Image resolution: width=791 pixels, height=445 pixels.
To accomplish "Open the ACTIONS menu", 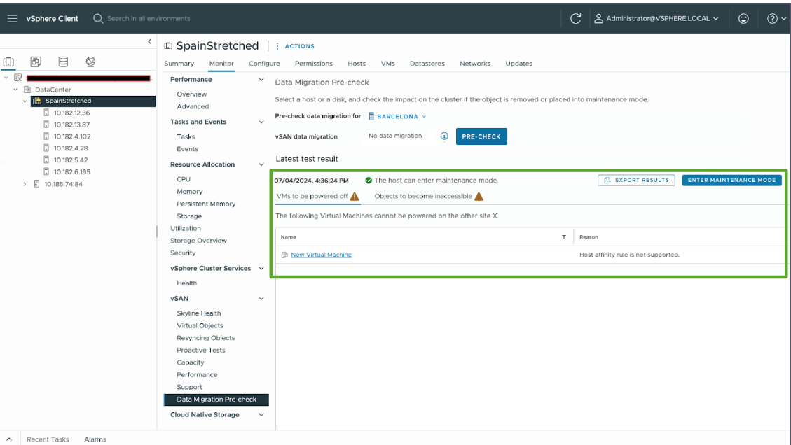I will point(296,46).
